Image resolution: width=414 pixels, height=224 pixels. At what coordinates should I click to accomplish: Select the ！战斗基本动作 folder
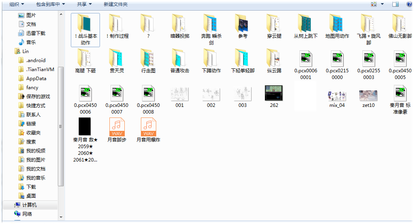click(x=85, y=30)
